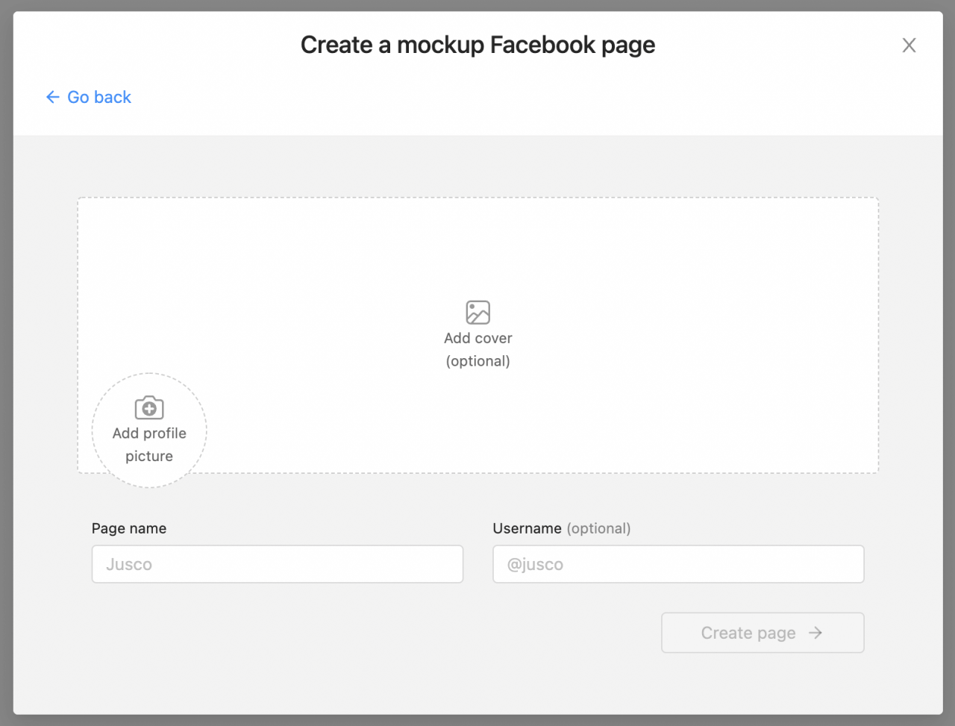Screen dimensions: 955x726
Task: Click the Add cover (optional) label
Action: click(x=477, y=349)
